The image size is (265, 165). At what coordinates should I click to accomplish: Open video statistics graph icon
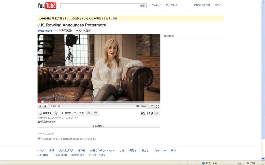[x=157, y=113]
